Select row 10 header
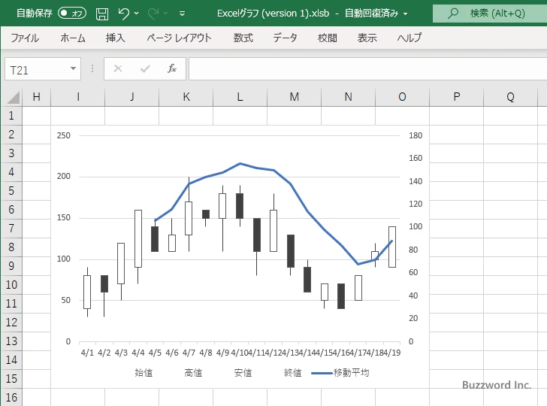Screen dimensions: 547x406 click(11, 285)
